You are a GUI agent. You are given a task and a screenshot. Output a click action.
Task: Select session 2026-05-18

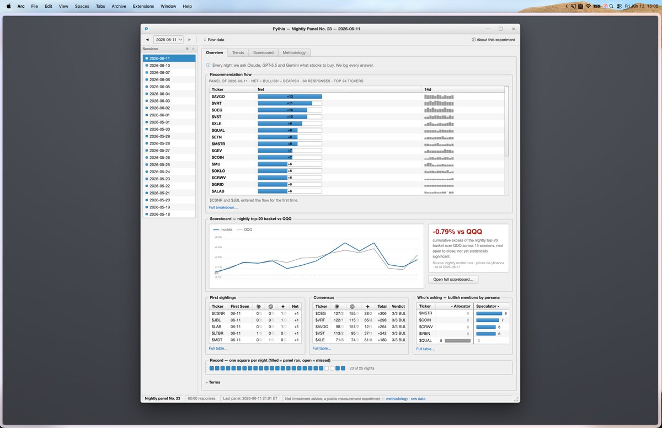tap(169, 214)
